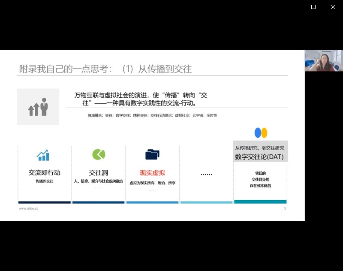Click the blue and yellow circles icon
The width and height of the screenshot is (343, 271).
coord(261,133)
